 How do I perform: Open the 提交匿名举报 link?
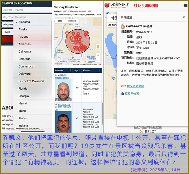(135, 86)
